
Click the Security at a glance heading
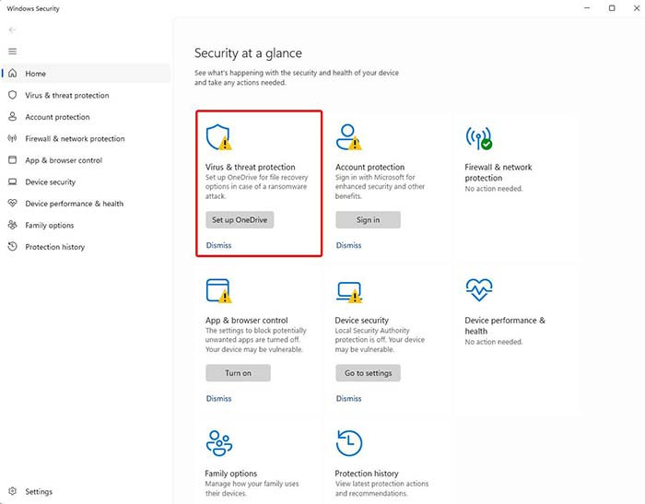click(x=248, y=53)
